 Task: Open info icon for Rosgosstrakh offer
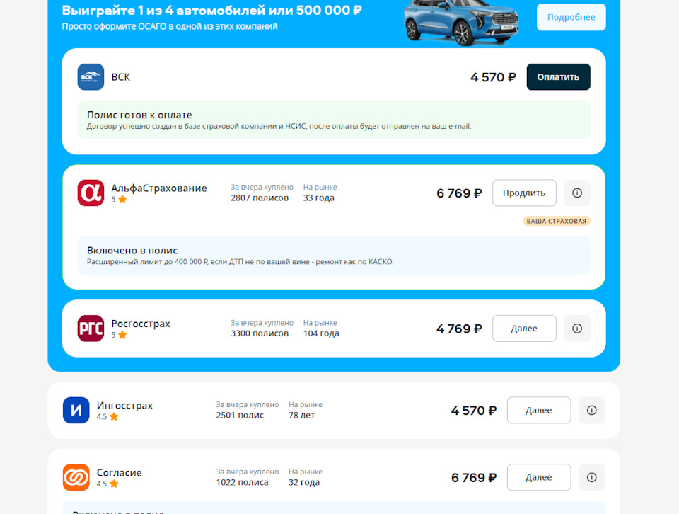point(577,329)
